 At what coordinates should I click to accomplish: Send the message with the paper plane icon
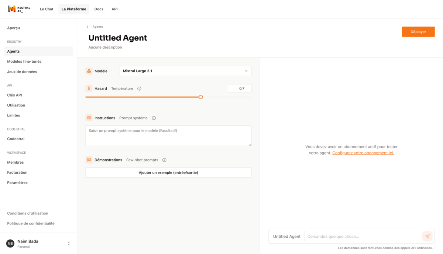(x=427, y=236)
